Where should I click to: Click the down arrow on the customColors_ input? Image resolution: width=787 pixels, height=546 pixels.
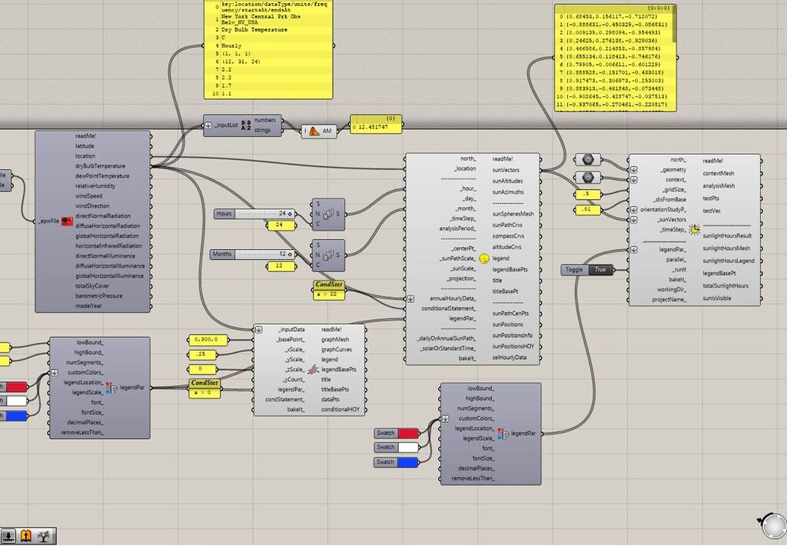point(54,373)
